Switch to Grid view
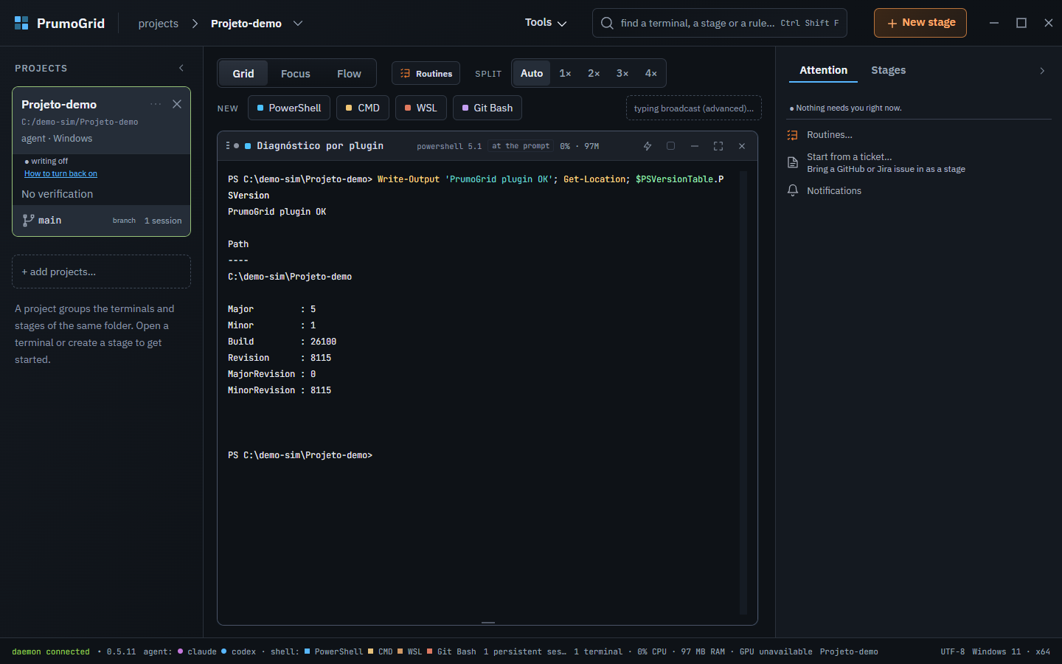This screenshot has width=1062, height=664. (243, 74)
